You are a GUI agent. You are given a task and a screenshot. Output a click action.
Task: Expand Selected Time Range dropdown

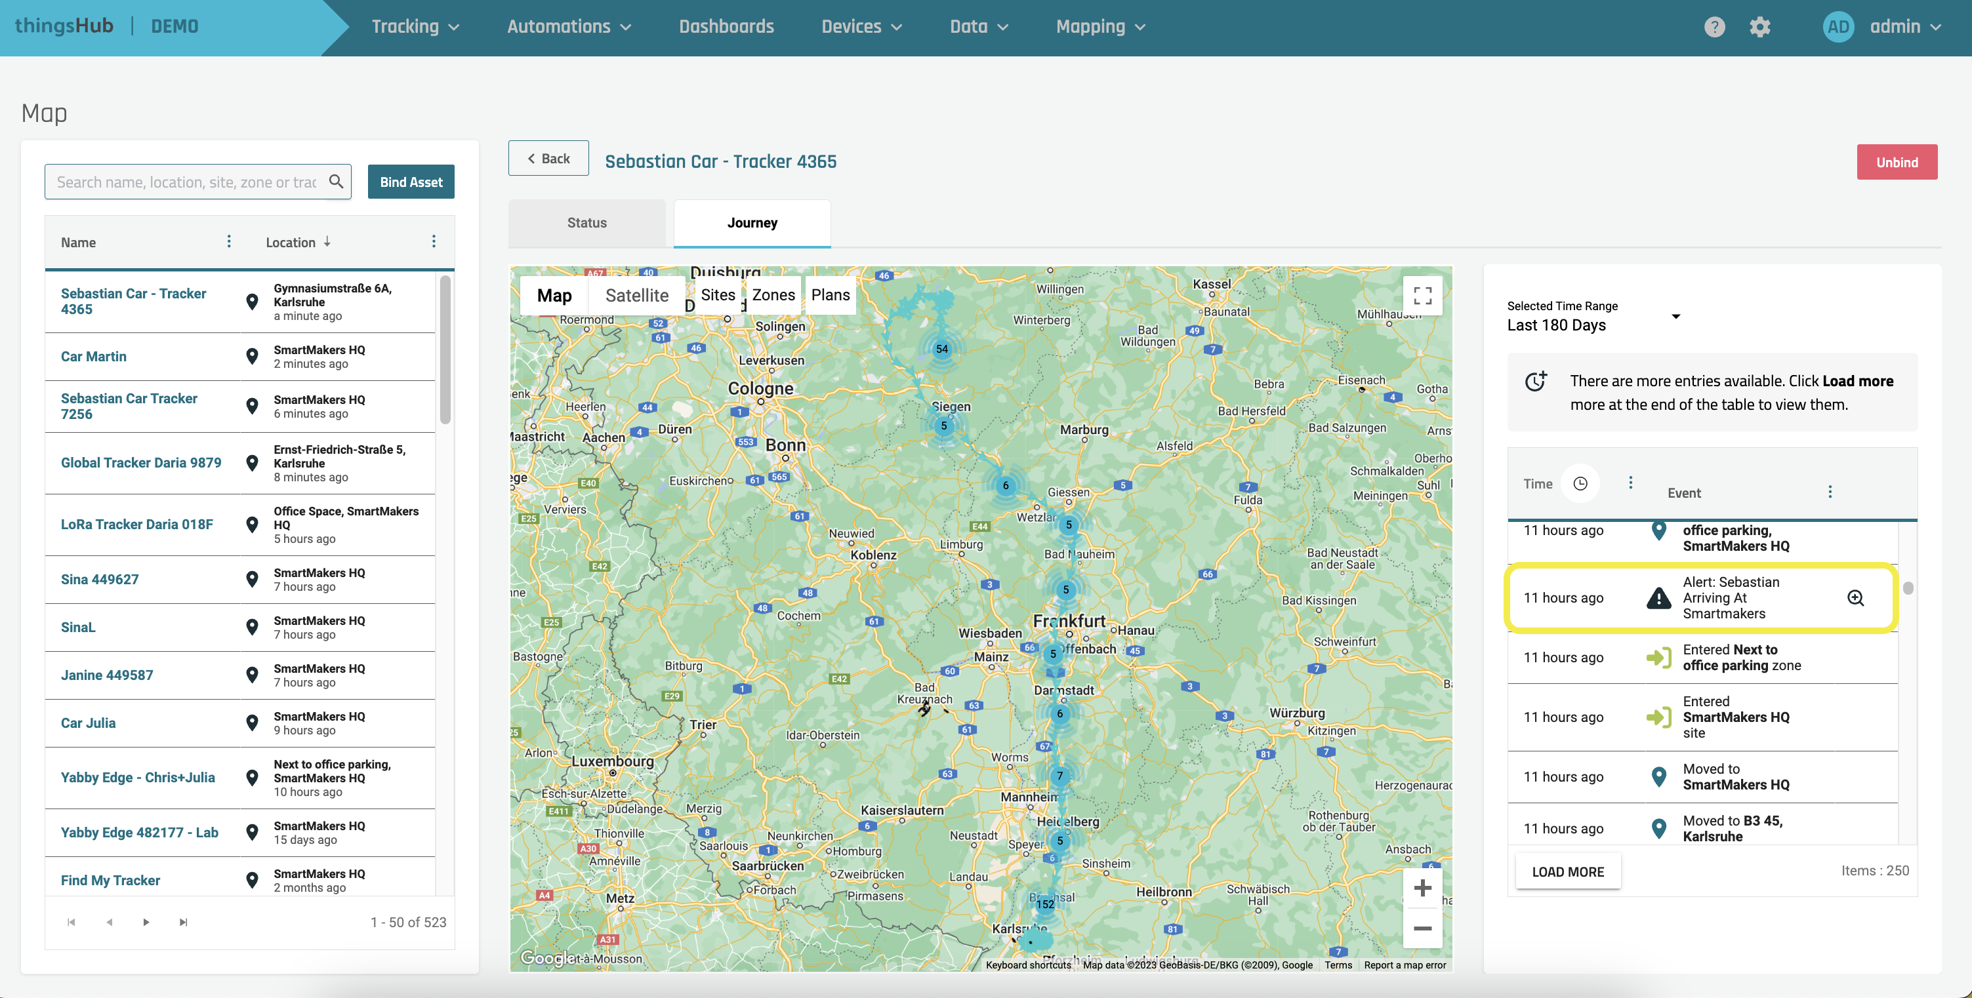[1675, 316]
